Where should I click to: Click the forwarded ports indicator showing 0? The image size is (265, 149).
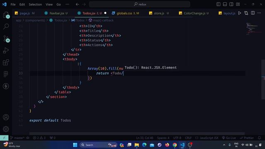point(53,138)
